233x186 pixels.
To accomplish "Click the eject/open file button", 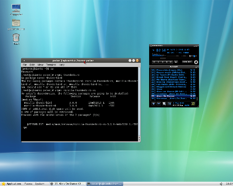I will point(176,62).
